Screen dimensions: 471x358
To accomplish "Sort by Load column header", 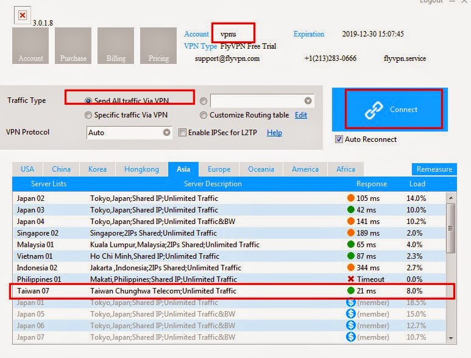I will coord(417,184).
